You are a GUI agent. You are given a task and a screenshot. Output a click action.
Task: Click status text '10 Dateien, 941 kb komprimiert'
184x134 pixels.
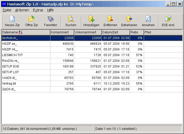pos(25,129)
